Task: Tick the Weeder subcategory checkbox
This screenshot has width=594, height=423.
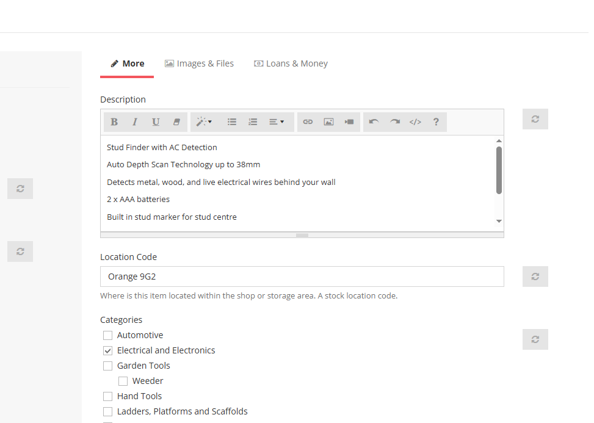Action: 123,381
